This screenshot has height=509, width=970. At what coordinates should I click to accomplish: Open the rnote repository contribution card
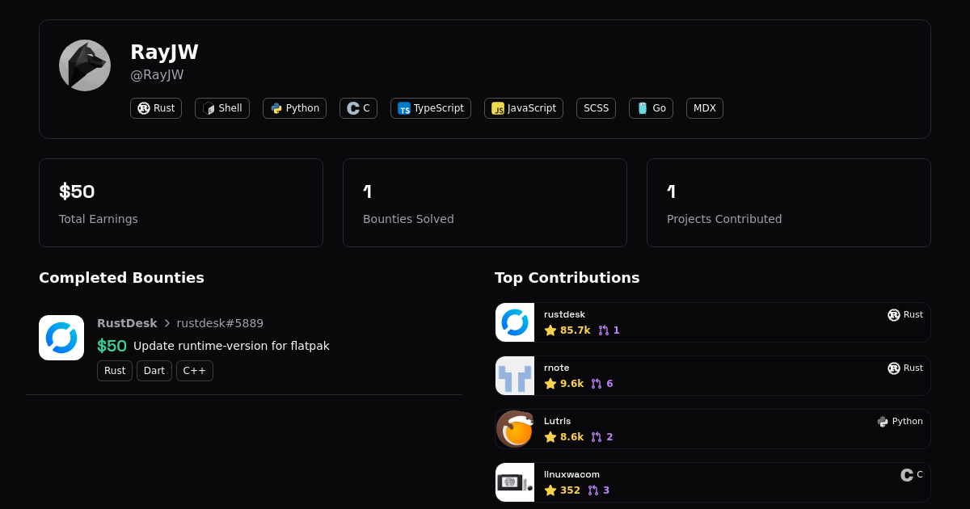(711, 376)
